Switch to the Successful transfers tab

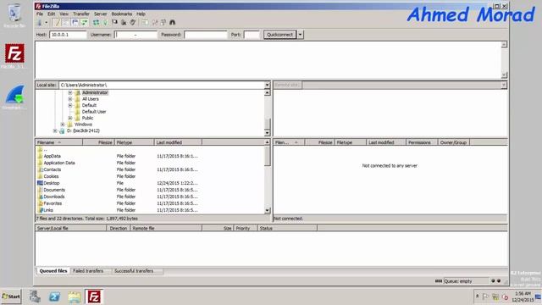pos(134,271)
